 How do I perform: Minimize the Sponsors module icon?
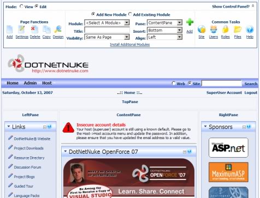pos(244,127)
